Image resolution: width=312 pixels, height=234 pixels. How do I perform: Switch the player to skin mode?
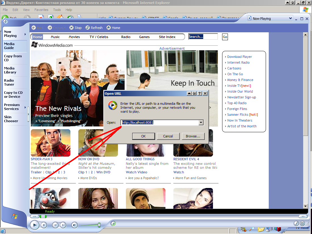tap(303, 223)
